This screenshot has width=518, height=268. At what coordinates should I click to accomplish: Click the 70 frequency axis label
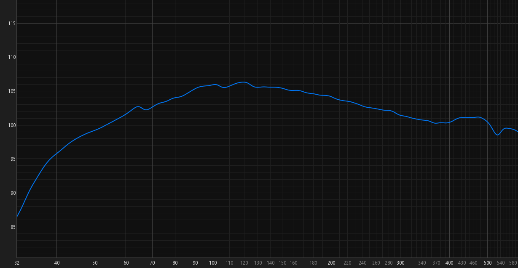pos(152,263)
